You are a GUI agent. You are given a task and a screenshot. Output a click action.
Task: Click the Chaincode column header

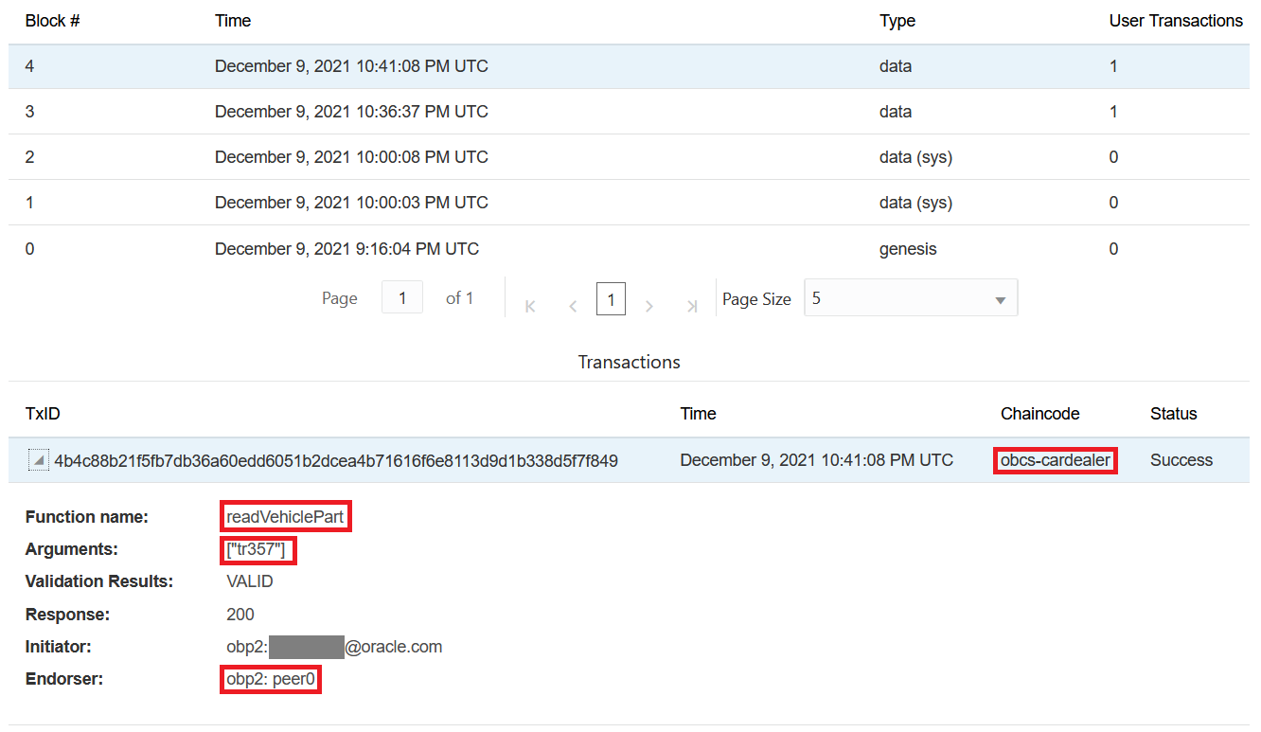(1039, 414)
